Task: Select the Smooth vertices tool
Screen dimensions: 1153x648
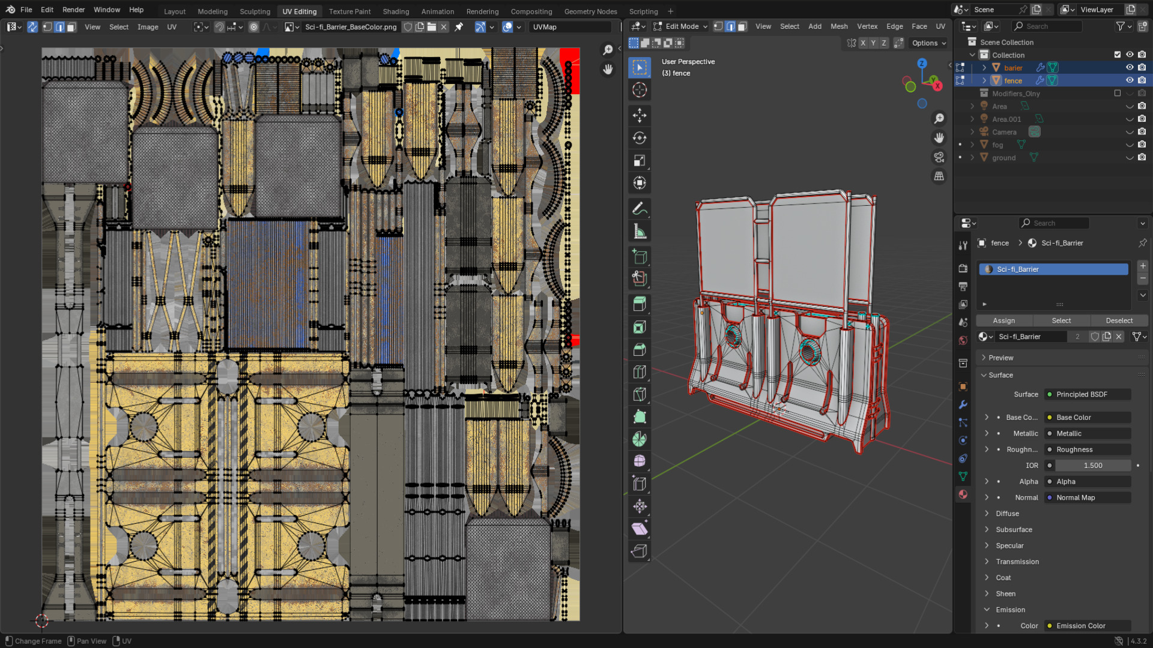Action: point(640,461)
